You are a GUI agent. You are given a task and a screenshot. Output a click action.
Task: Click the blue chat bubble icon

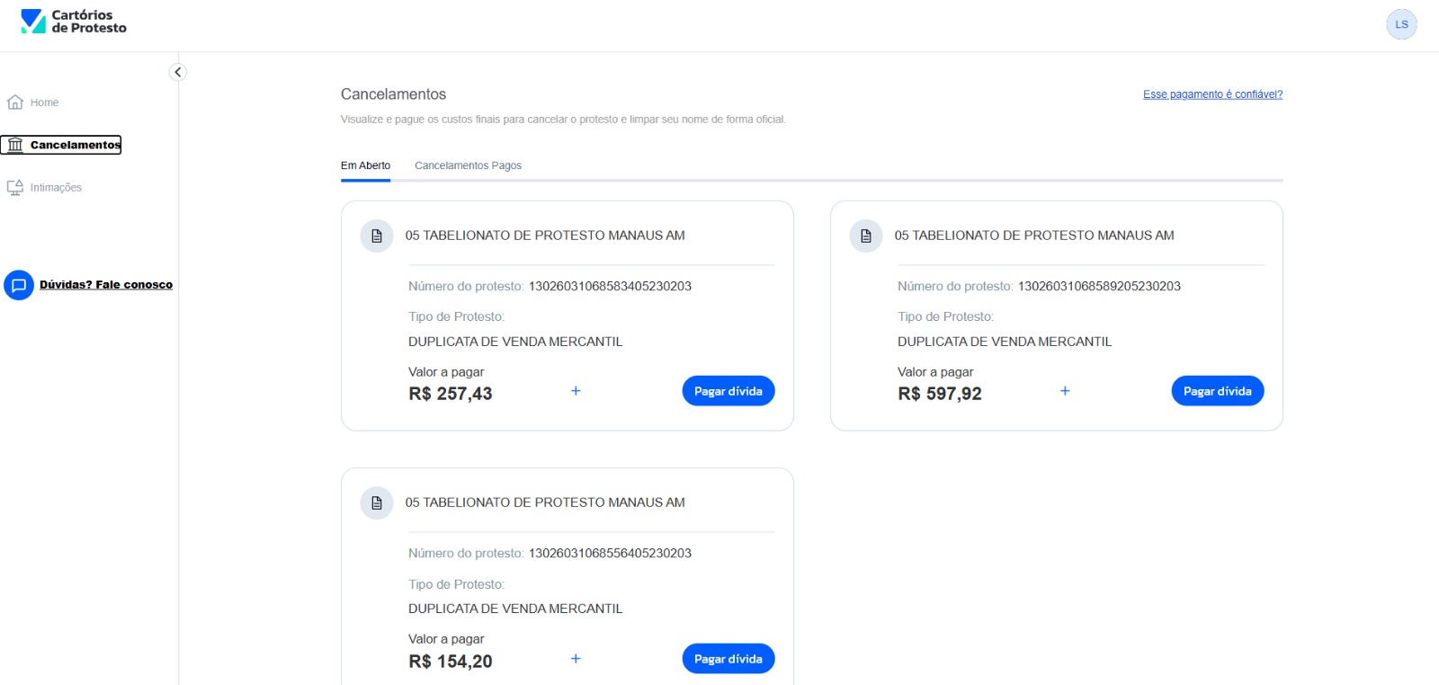[19, 285]
